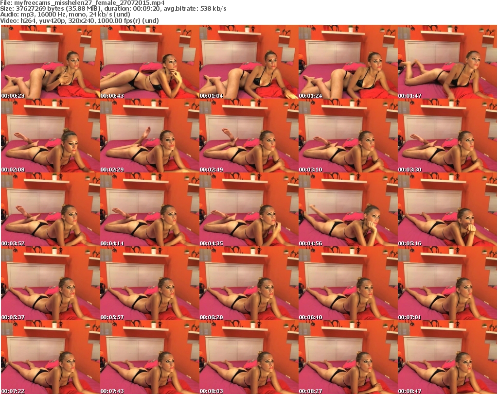Open the frame at 00:01:47

[x=447, y=62]
